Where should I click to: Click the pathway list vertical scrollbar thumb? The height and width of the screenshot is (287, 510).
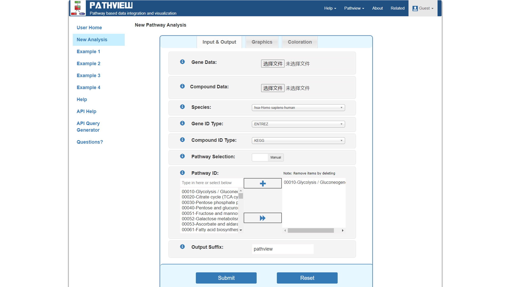(241, 196)
